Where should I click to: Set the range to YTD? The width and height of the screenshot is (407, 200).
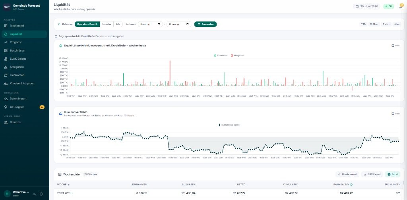click(x=363, y=24)
